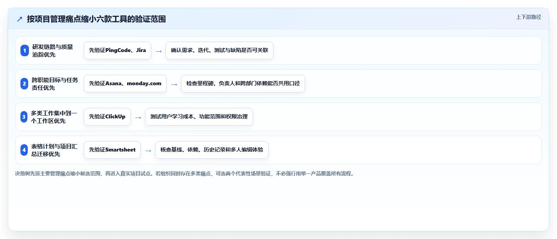Click the diagonal arrow icon beside the title
The width and height of the screenshot is (557, 239).
point(20,19)
